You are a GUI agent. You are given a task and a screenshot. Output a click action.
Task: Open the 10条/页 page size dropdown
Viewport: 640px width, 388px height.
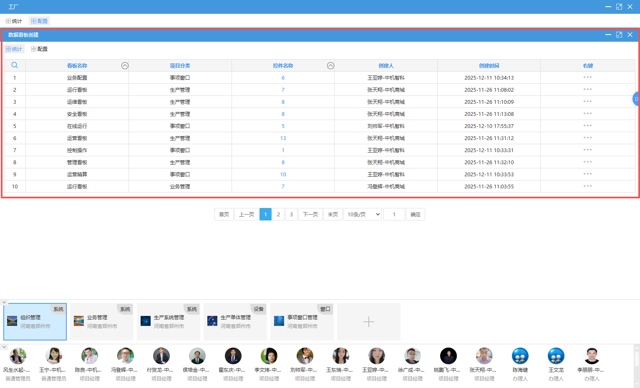coord(363,214)
